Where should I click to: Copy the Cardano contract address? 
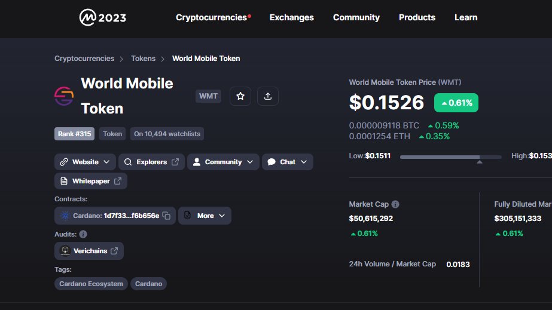click(x=166, y=216)
